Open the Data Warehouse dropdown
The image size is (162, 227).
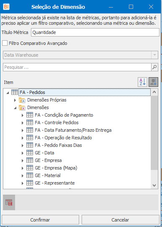154,55
